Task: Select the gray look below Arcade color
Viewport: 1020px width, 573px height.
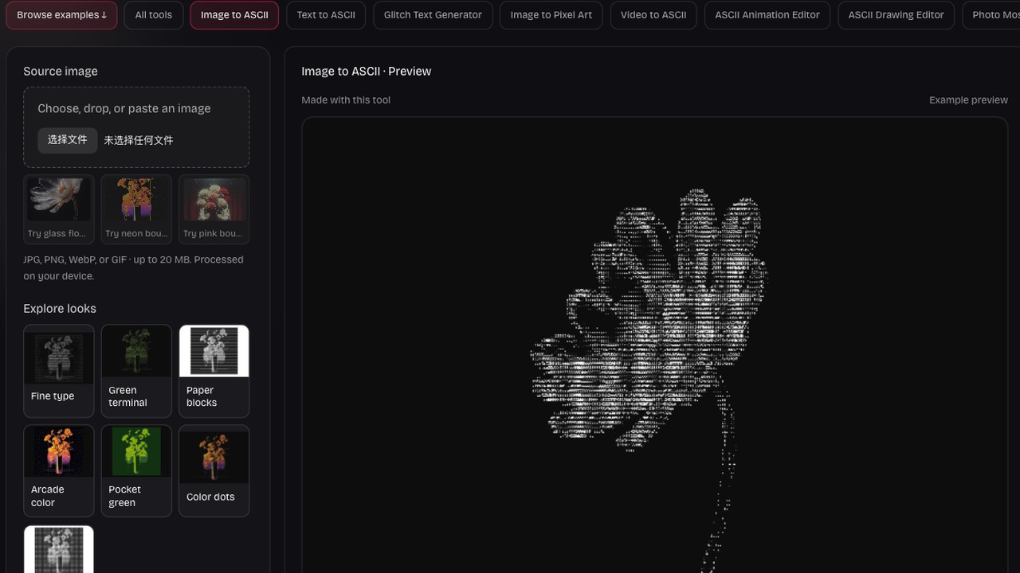Action: [59, 549]
